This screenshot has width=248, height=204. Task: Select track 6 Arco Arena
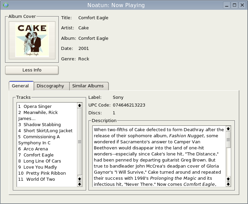[x=33, y=149]
